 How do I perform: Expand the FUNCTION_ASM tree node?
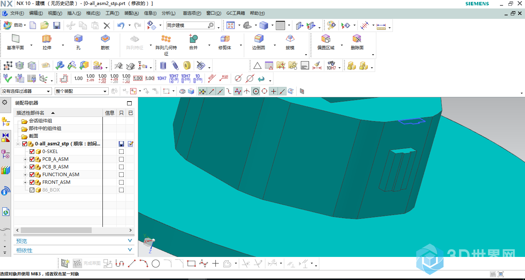click(x=25, y=175)
